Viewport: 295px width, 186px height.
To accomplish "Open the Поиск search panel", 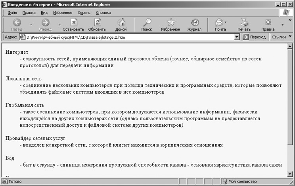I will click(x=147, y=23).
